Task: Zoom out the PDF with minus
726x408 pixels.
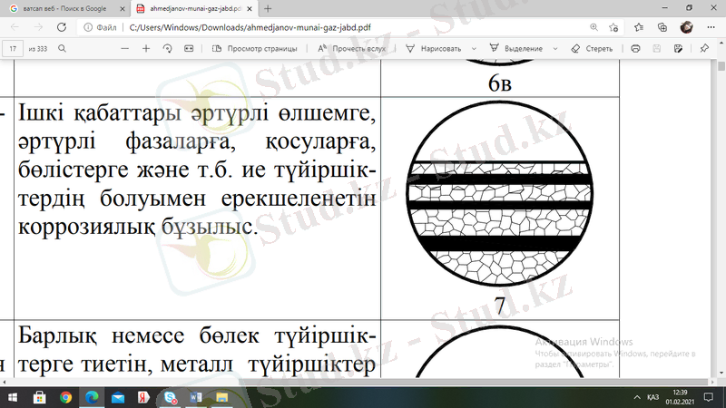Action: tap(124, 49)
